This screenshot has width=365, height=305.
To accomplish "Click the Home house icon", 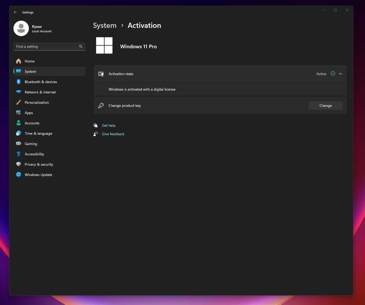I will coord(19,61).
